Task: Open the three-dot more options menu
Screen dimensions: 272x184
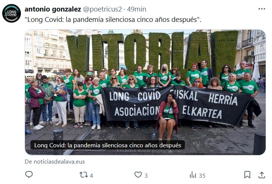Action: (x=262, y=9)
